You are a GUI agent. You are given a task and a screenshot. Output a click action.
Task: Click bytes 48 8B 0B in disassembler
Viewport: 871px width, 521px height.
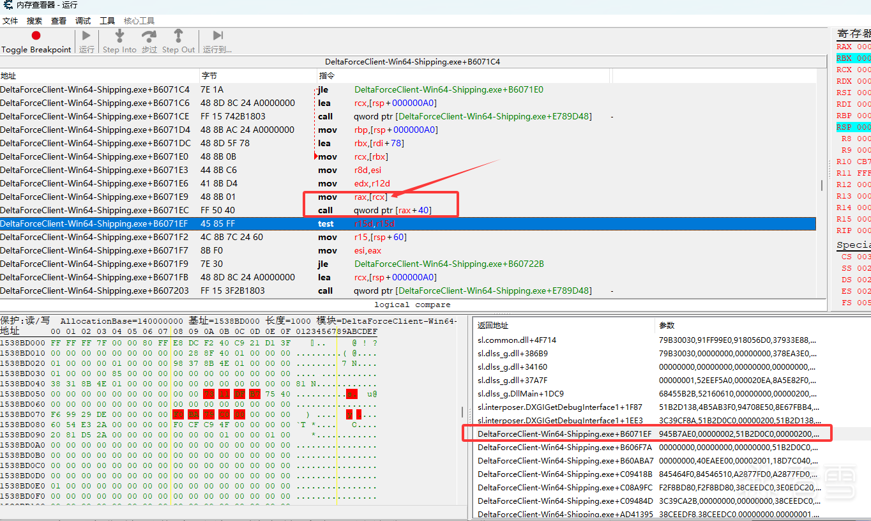click(x=218, y=156)
